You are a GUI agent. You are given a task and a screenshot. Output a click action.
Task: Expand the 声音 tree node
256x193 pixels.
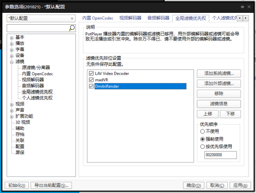click(11, 110)
